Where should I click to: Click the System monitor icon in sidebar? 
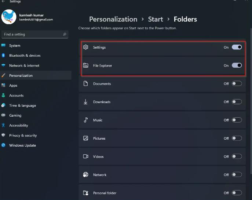coord(4,46)
